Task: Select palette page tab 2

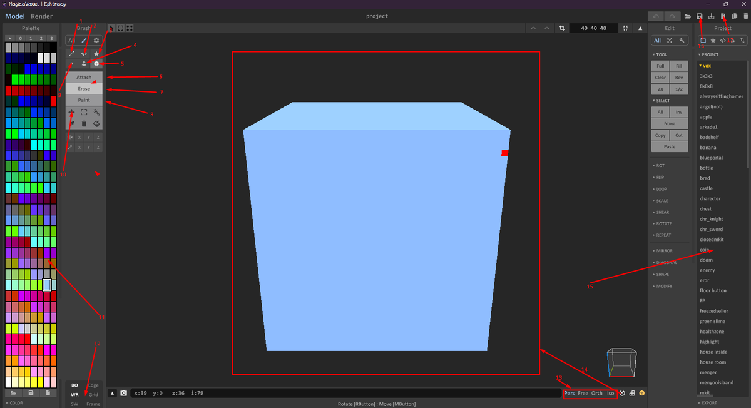Action: point(43,39)
